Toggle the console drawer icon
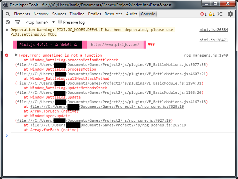The height and width of the screenshot is (179, 238). [x=220, y=14]
